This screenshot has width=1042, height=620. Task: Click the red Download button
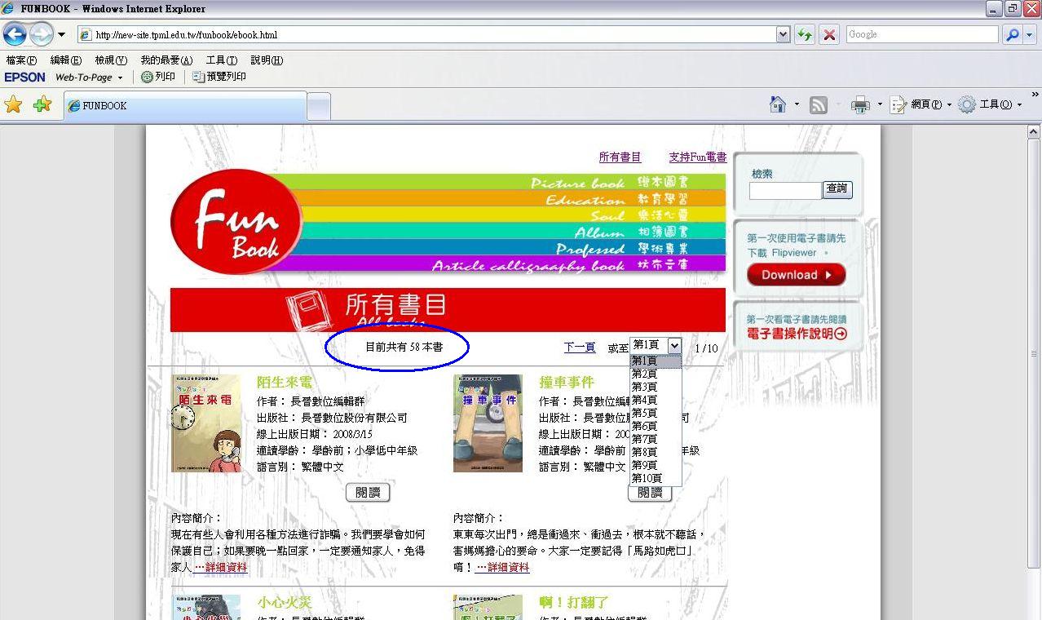(x=796, y=275)
